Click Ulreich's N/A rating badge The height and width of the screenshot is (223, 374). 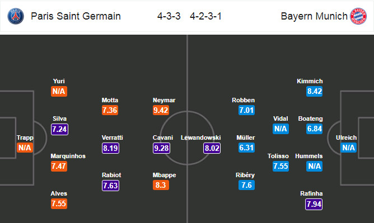click(x=348, y=148)
